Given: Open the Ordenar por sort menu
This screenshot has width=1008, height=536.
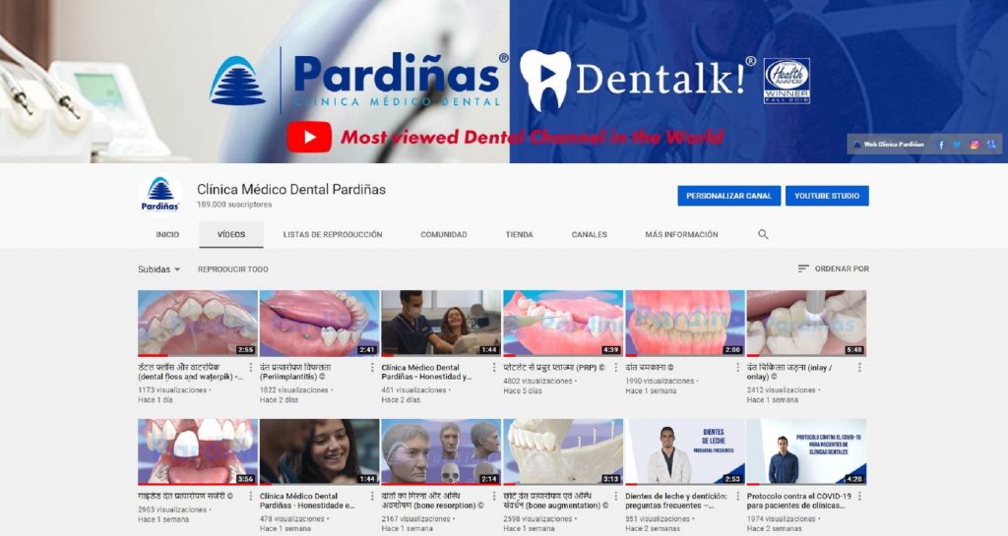Looking at the screenshot, I should (x=833, y=268).
